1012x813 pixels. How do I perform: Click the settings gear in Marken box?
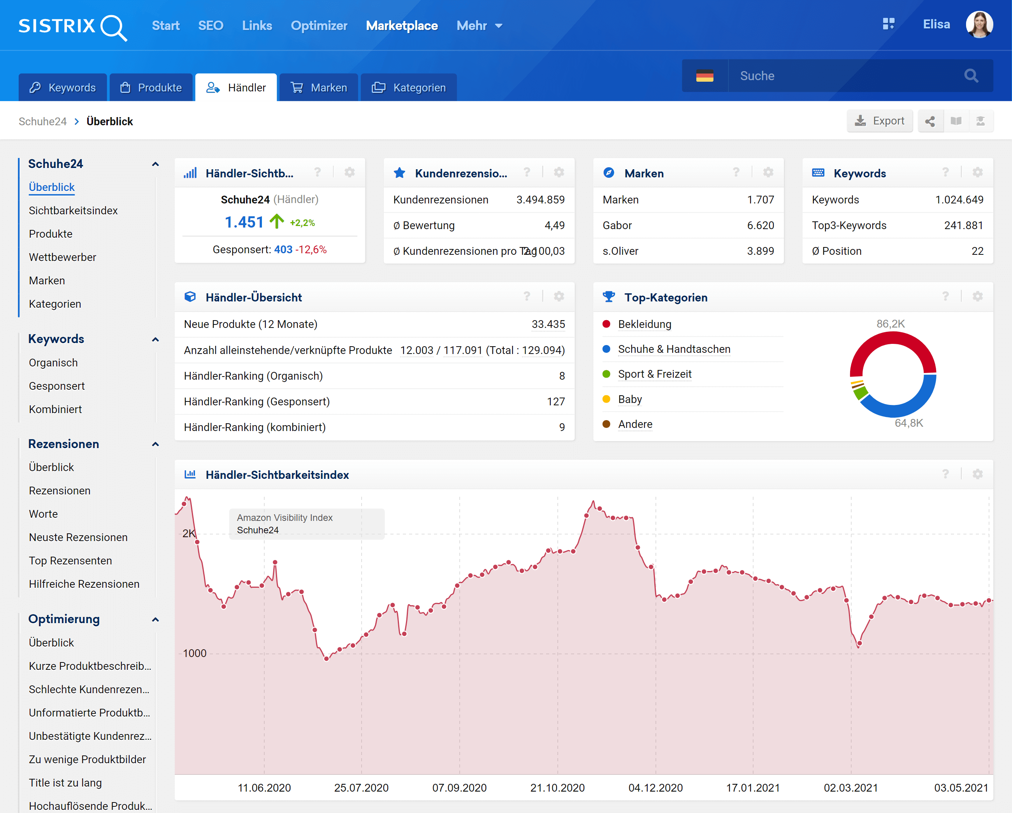tap(768, 173)
